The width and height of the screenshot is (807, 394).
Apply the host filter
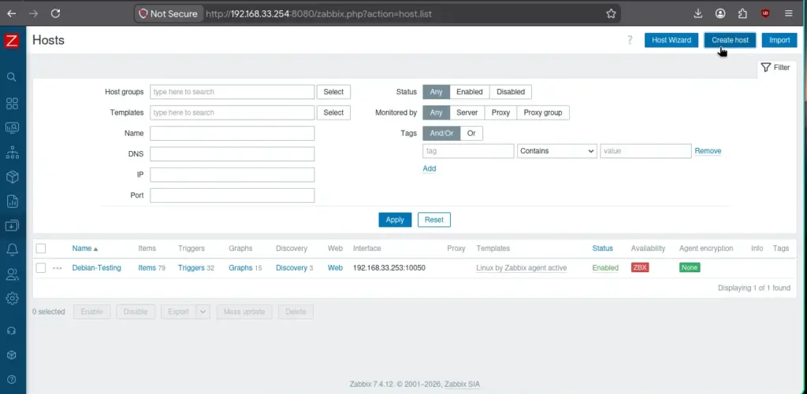[395, 220]
